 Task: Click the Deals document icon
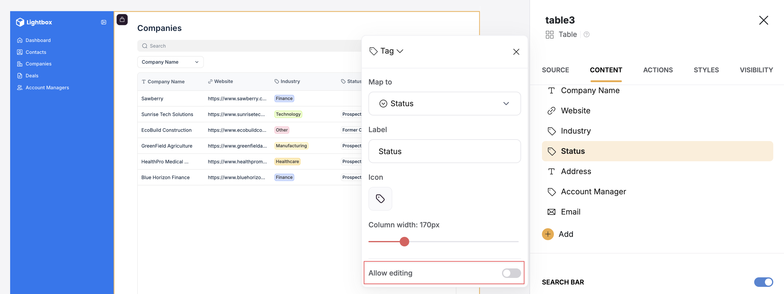[x=20, y=76]
